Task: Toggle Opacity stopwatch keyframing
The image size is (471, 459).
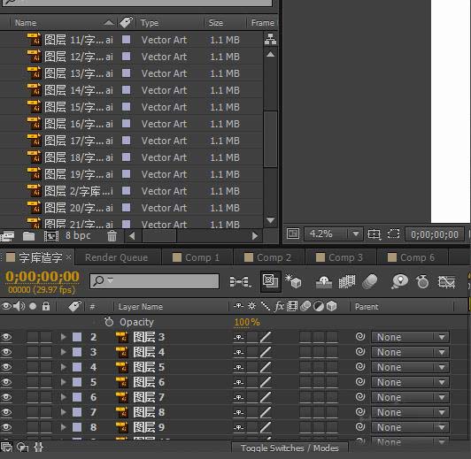Action: [x=109, y=322]
